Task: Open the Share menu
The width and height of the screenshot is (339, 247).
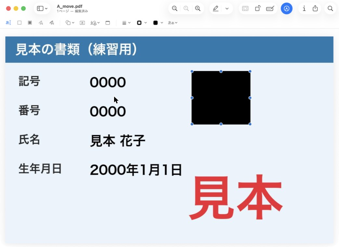Action: click(315, 8)
